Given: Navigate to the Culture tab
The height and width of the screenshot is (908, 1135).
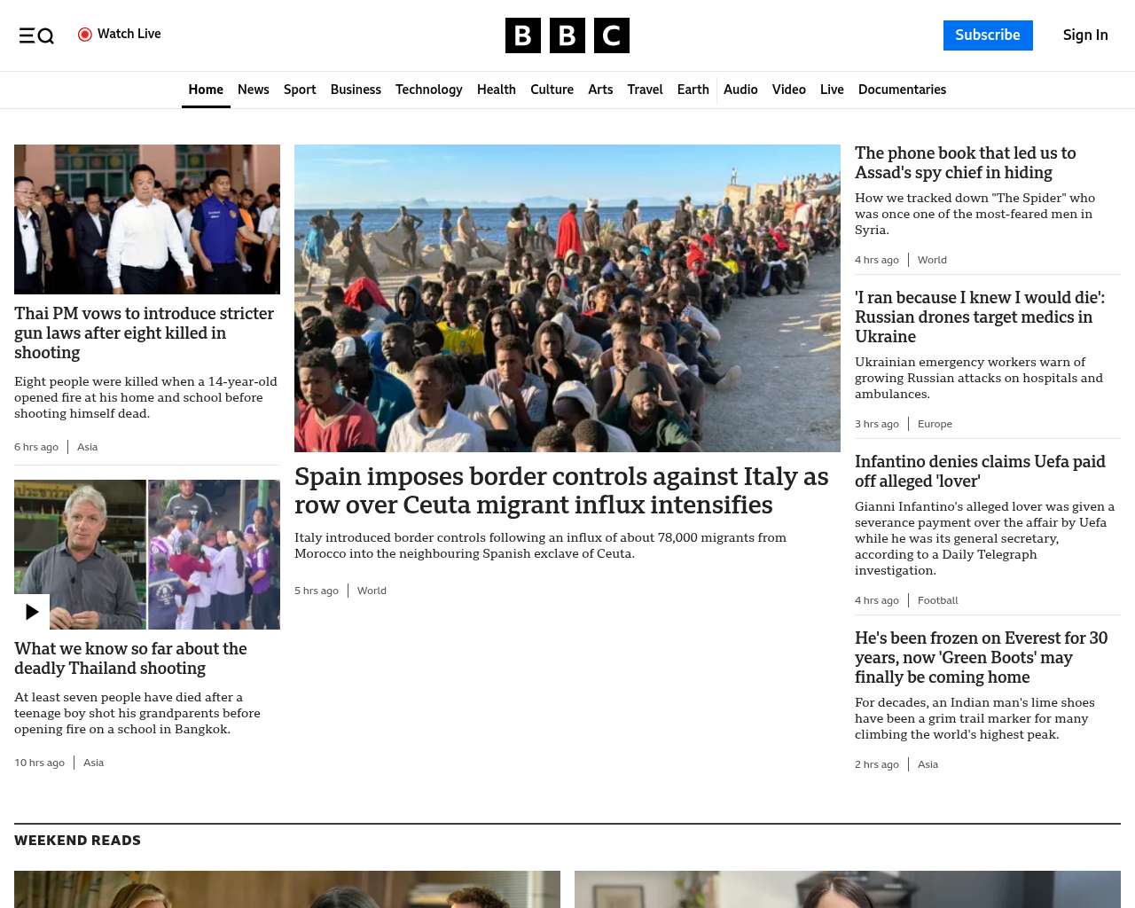Looking at the screenshot, I should (552, 90).
